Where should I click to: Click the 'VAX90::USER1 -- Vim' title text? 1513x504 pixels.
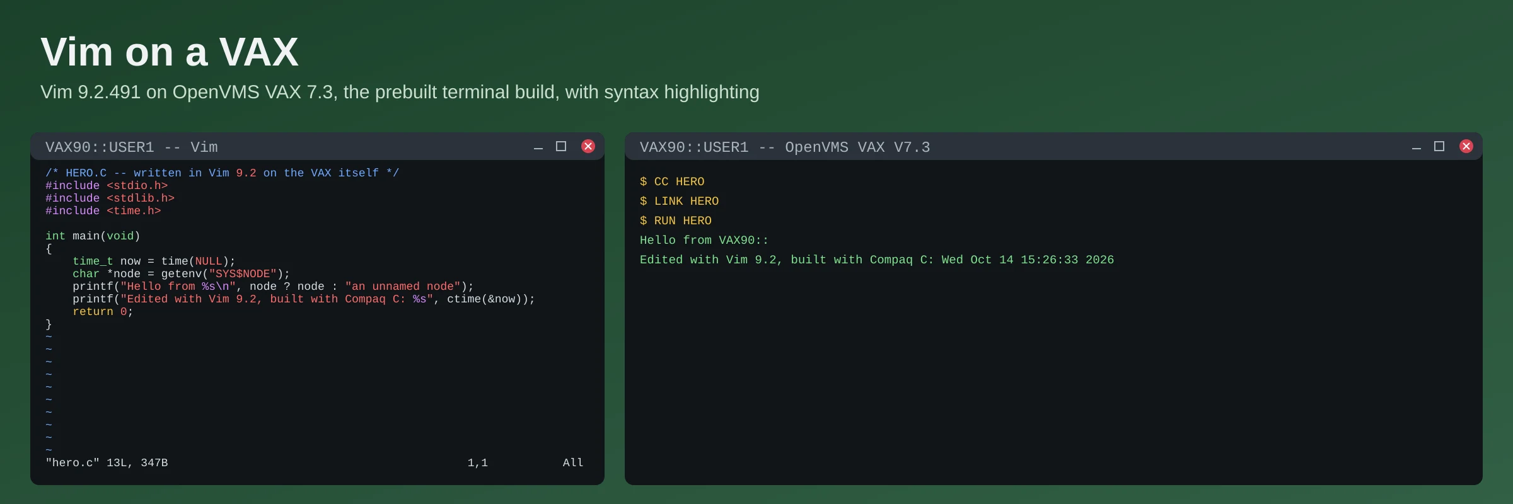132,147
